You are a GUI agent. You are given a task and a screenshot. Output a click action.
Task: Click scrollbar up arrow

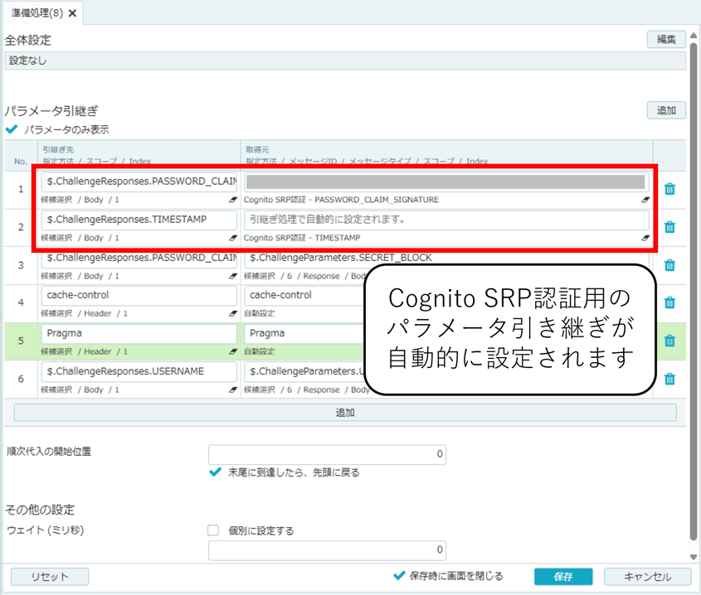[x=694, y=36]
